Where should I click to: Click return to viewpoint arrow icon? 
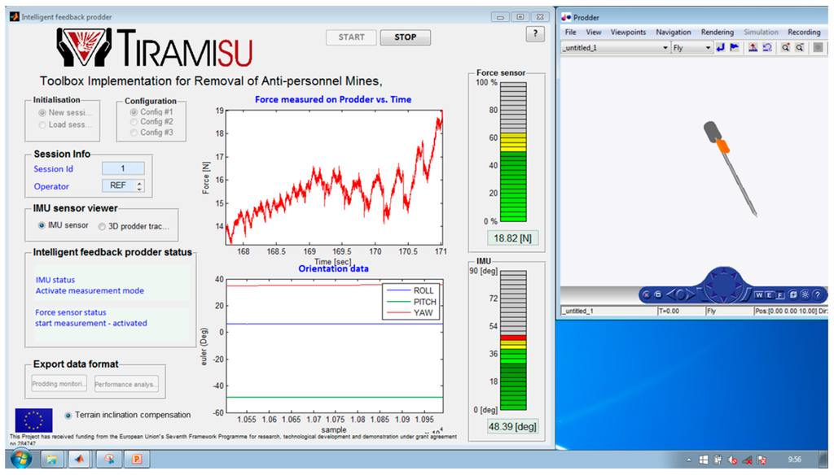point(721,48)
